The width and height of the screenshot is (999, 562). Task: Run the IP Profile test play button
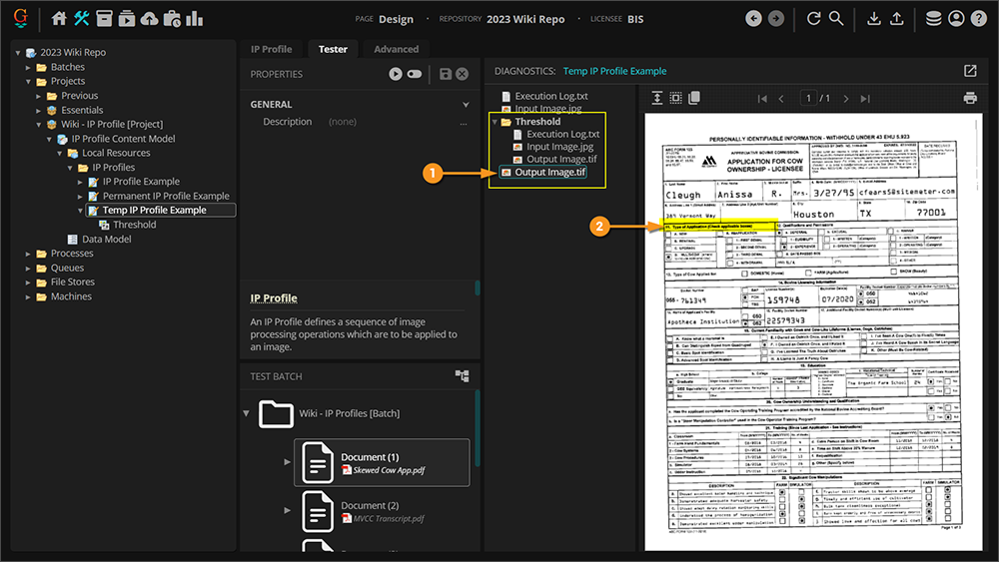[396, 74]
